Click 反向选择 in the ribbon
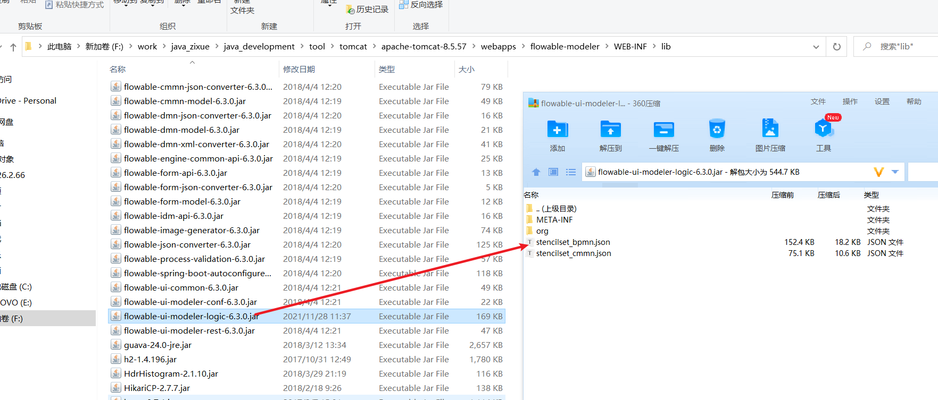Screen dimensions: 938x400 [421, 5]
